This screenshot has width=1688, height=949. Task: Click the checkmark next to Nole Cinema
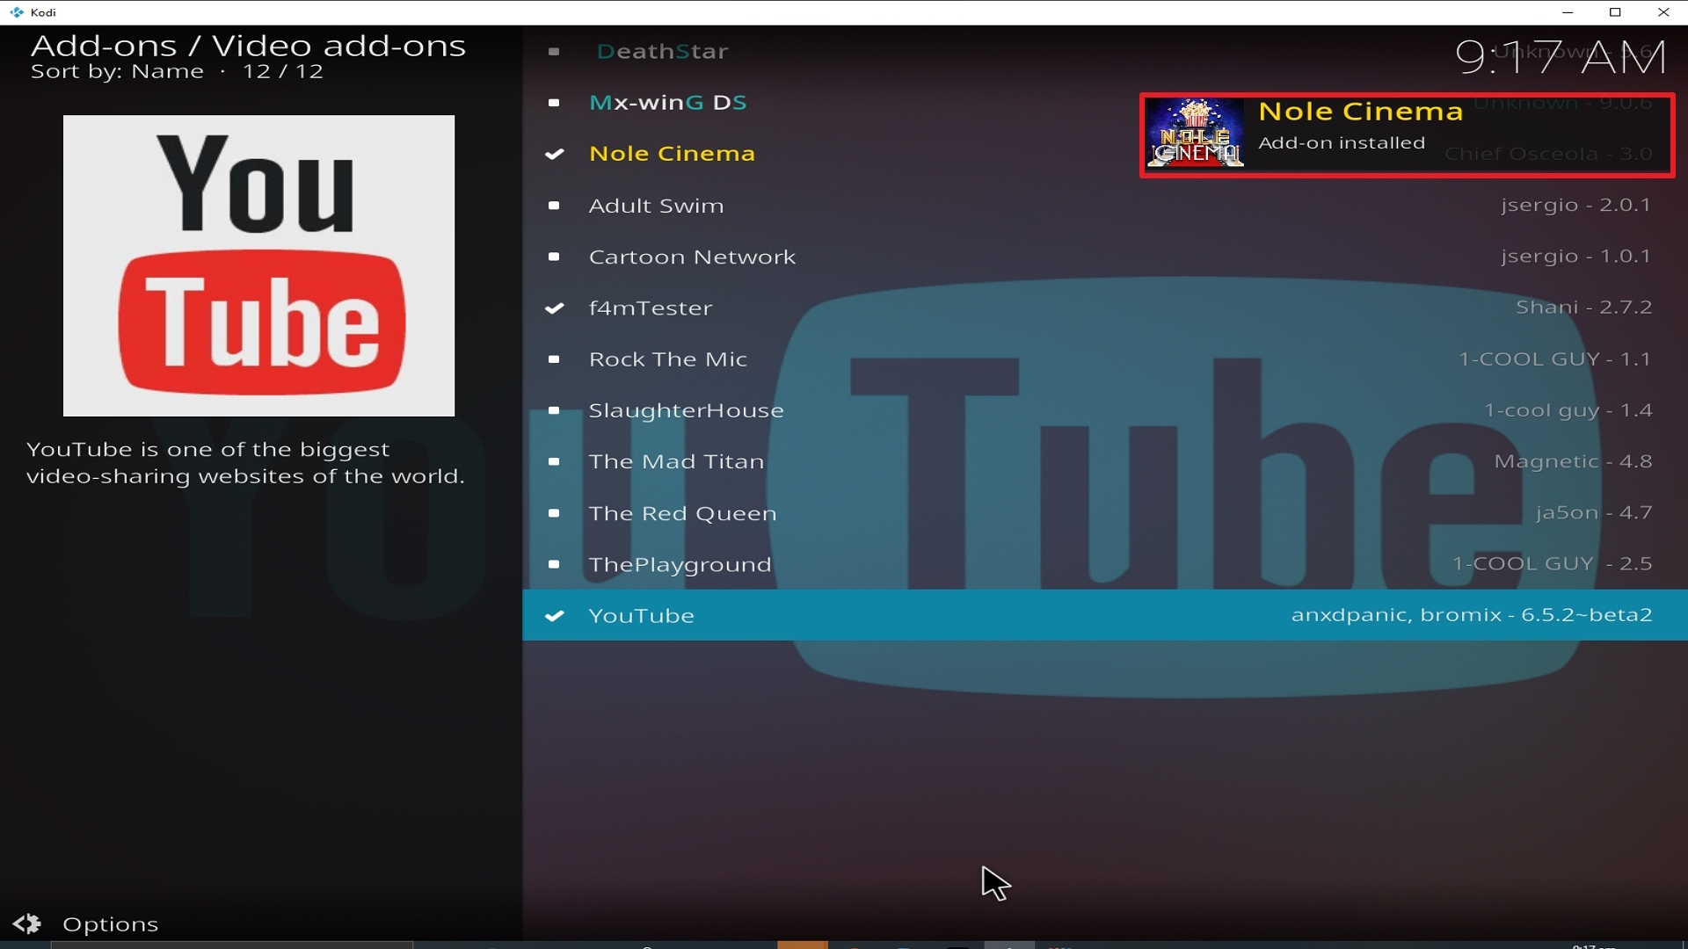click(x=554, y=154)
